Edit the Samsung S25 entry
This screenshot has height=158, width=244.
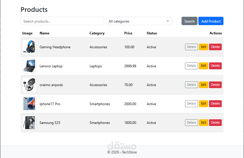(204, 122)
